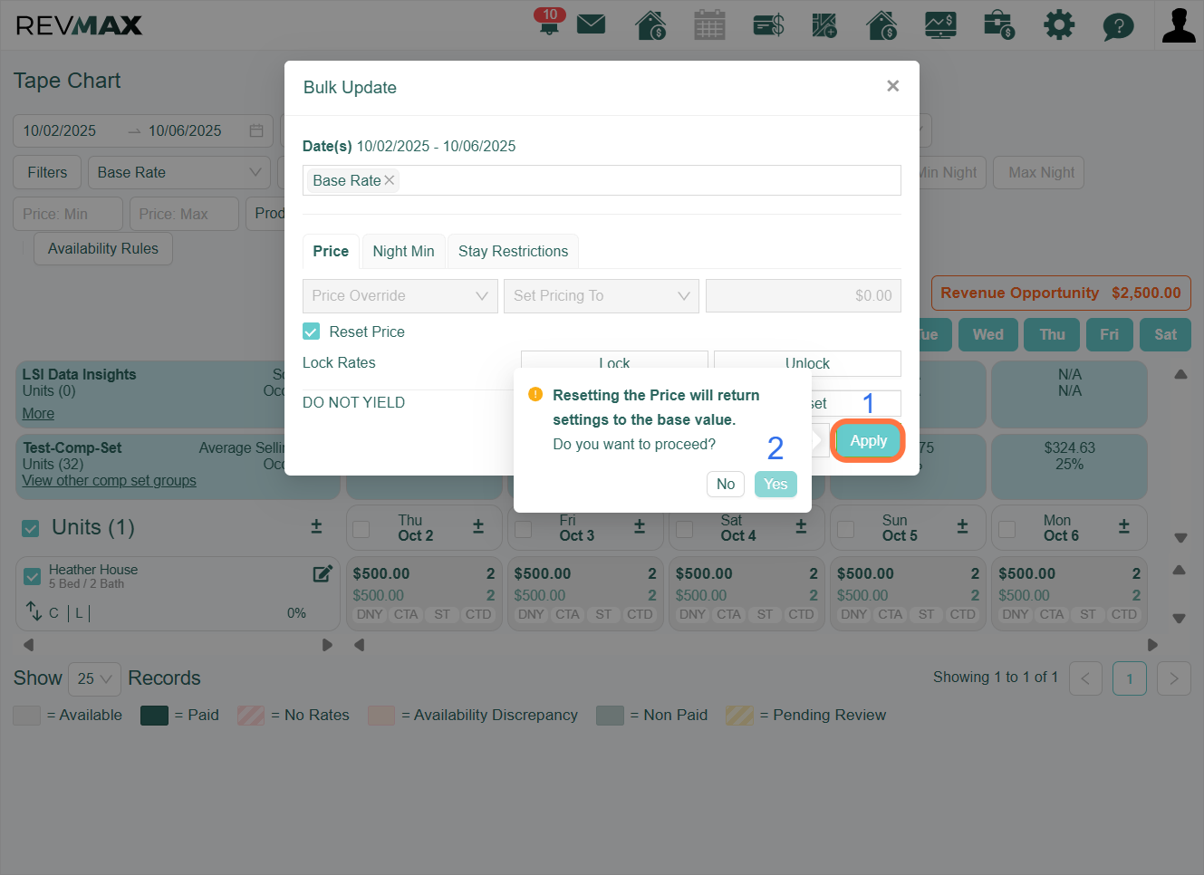The height and width of the screenshot is (875, 1204).
Task: Click DNY tag under Thu Oct 2
Action: (370, 614)
